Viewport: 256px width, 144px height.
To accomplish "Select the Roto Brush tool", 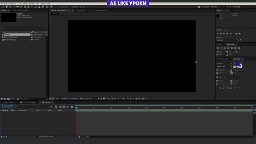I will pyautogui.click(x=47, y=7).
